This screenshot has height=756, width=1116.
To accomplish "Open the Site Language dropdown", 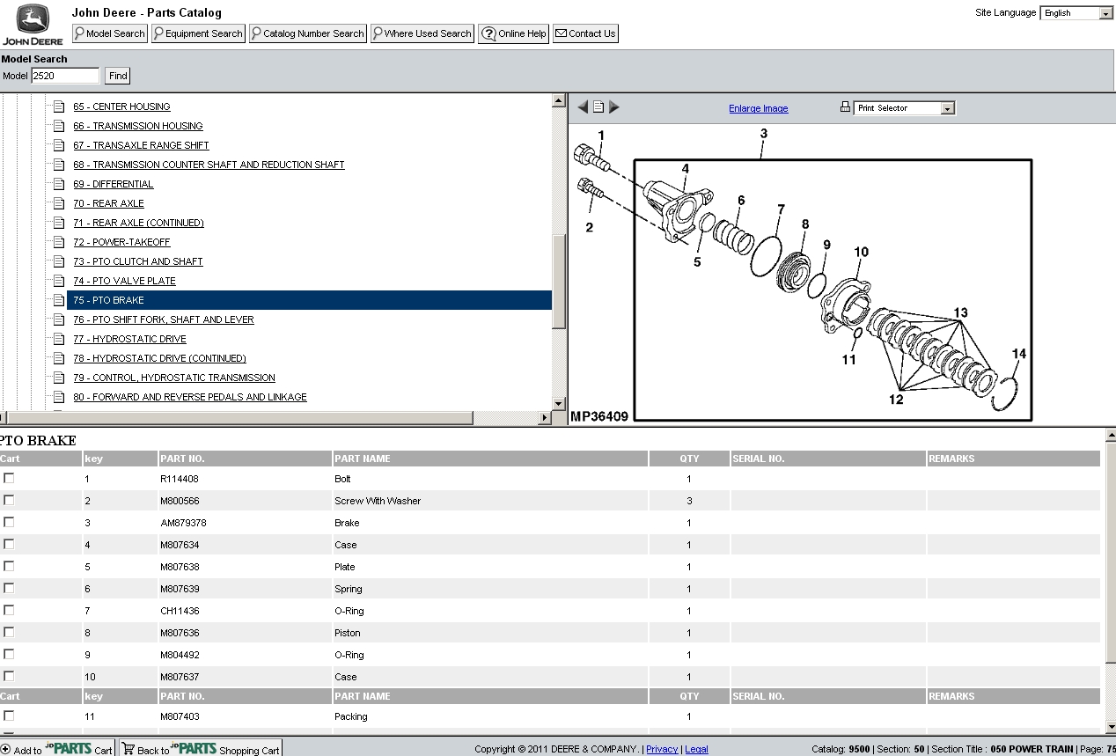I will pos(1076,13).
